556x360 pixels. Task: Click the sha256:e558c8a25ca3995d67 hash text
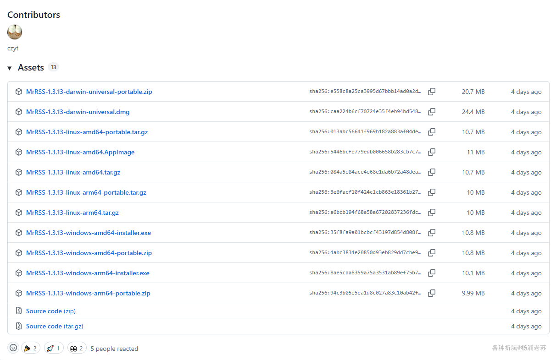click(x=365, y=92)
